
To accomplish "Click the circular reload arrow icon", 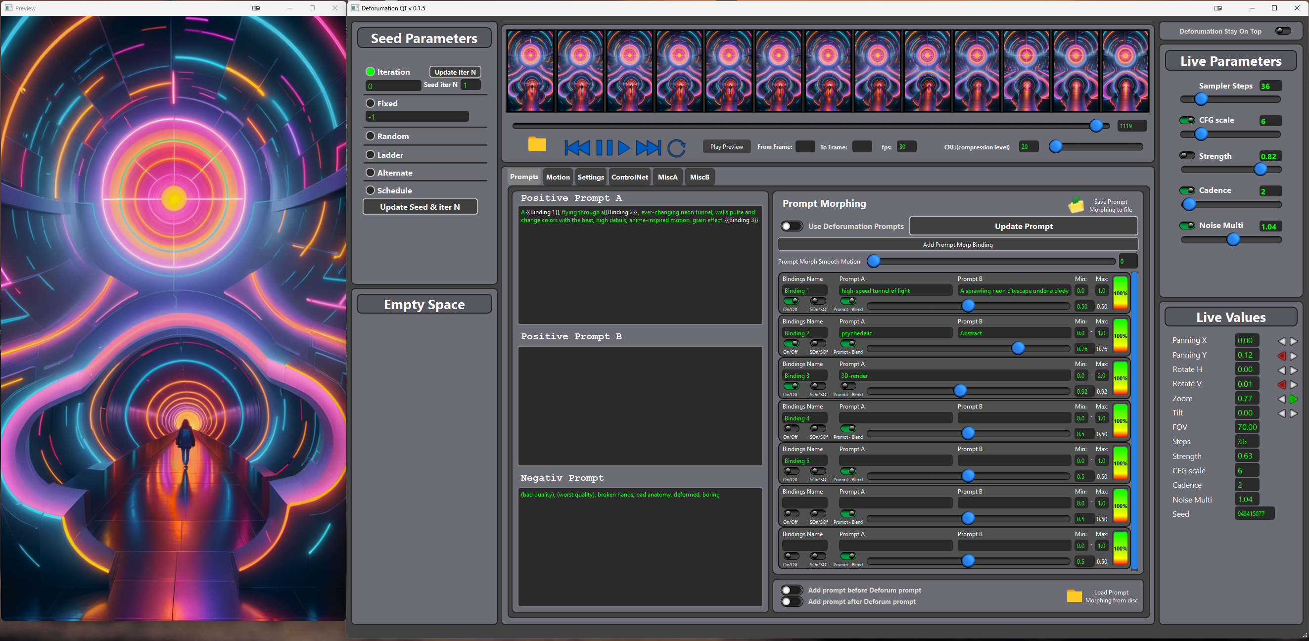I will 676,148.
